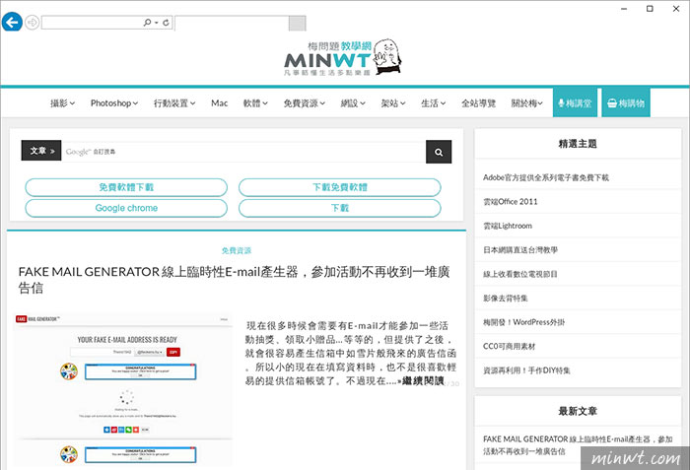Expand the Photoshop navigation menu

pos(114,103)
